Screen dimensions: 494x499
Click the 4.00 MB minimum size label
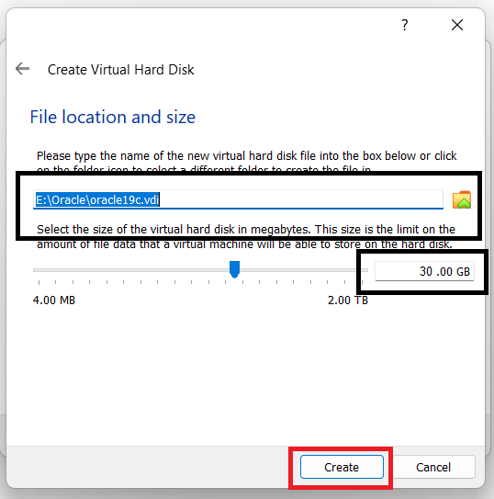pos(54,301)
